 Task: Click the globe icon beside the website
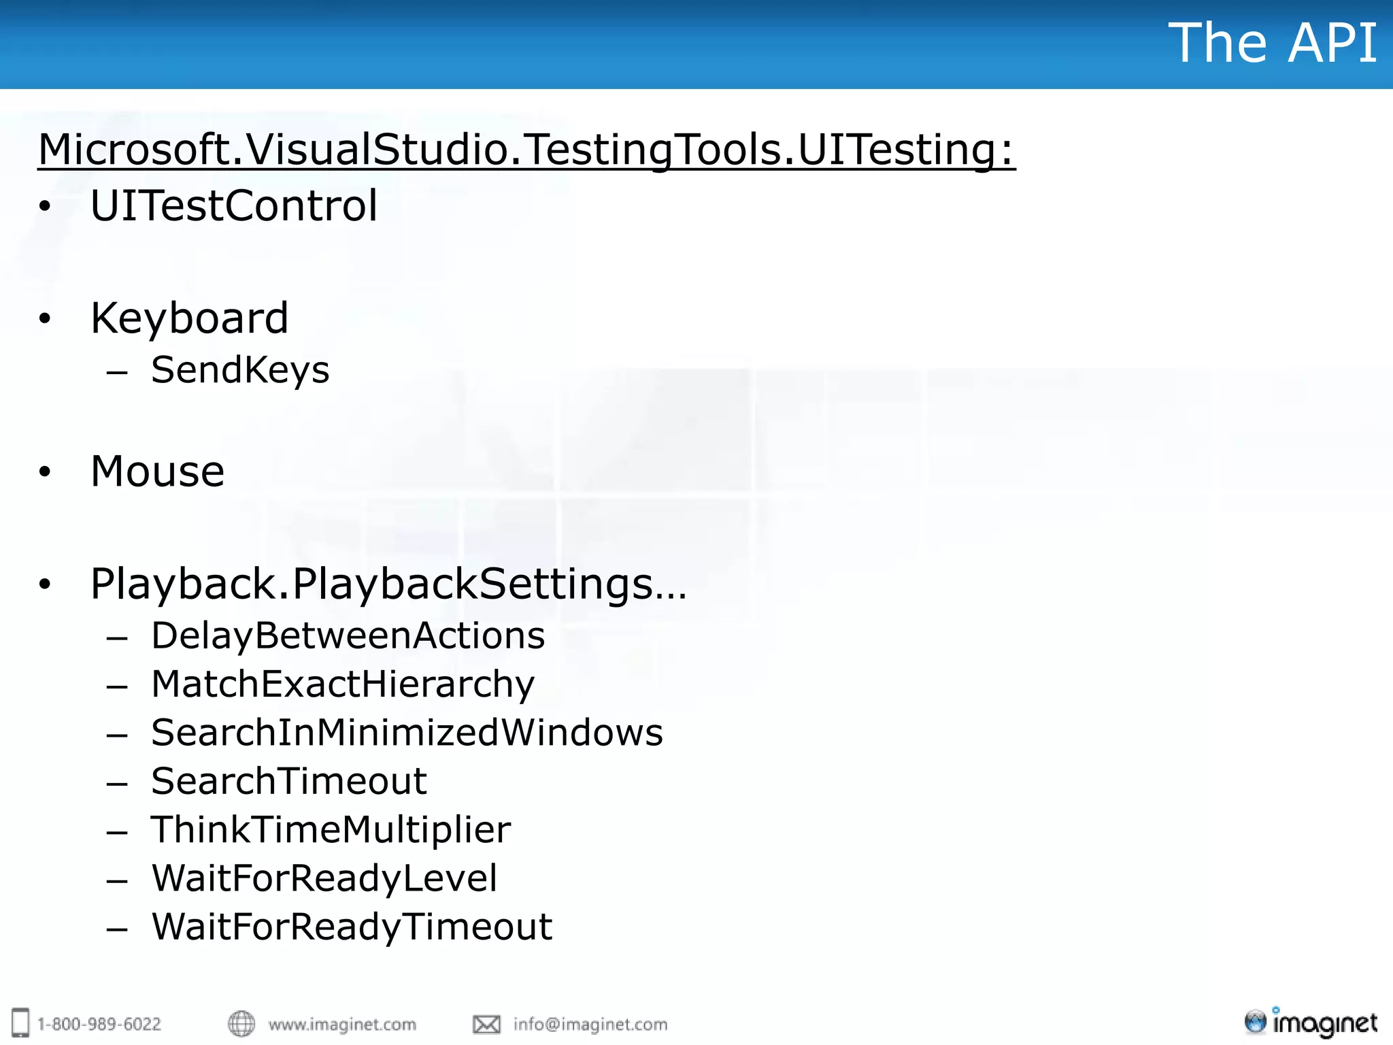point(241,1023)
